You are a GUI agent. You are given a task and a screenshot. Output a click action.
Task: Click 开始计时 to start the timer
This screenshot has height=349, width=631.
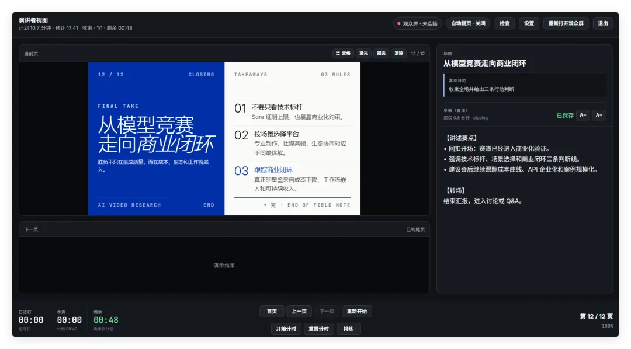point(286,329)
